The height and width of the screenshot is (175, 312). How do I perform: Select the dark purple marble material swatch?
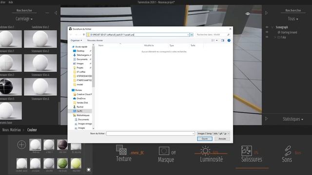pos(62,144)
